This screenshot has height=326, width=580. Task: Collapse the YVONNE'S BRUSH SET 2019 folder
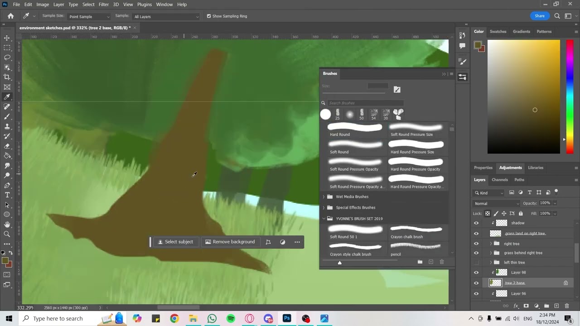pyautogui.click(x=324, y=219)
